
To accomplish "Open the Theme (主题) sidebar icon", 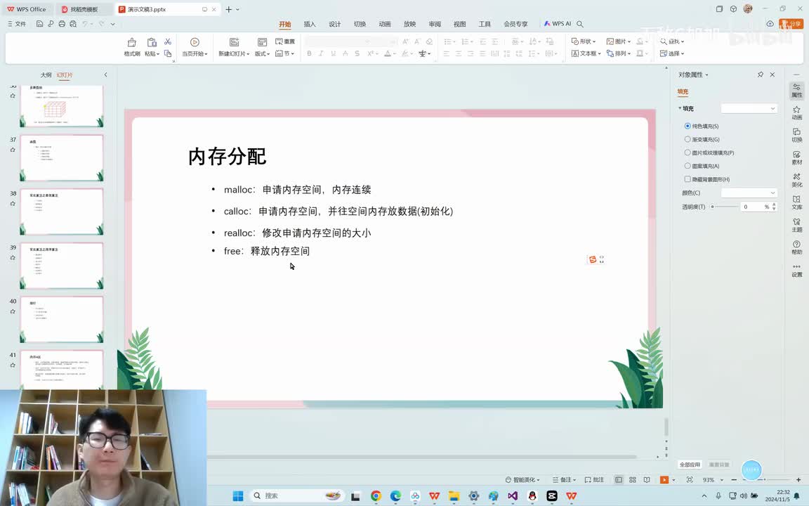I will 796,225.
